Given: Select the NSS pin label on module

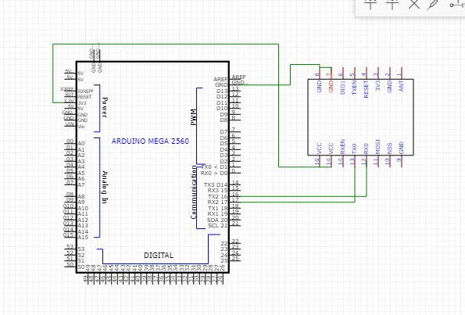Looking at the screenshot, I should [x=389, y=149].
